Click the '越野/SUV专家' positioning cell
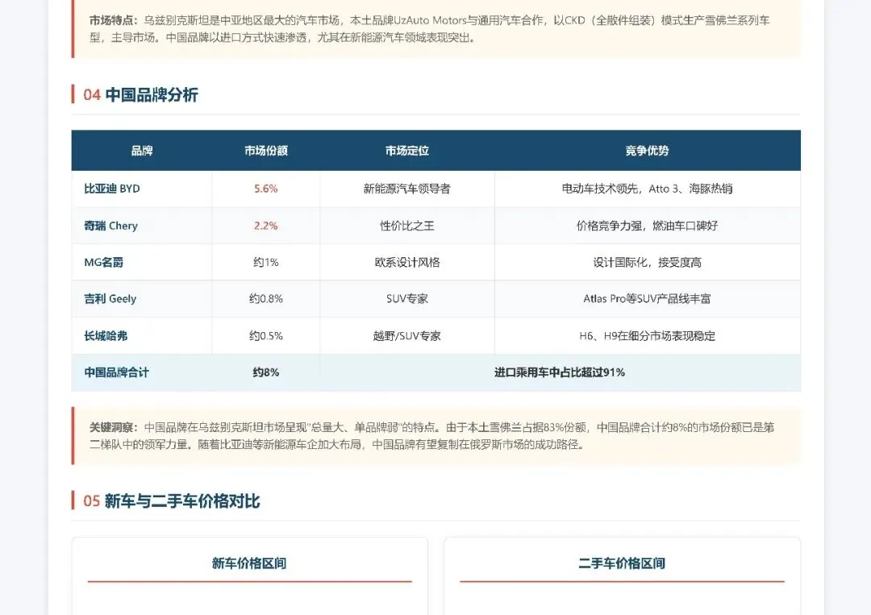The image size is (871, 615). click(x=407, y=336)
